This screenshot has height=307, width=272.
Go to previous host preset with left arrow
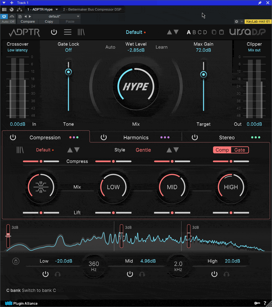25,16
